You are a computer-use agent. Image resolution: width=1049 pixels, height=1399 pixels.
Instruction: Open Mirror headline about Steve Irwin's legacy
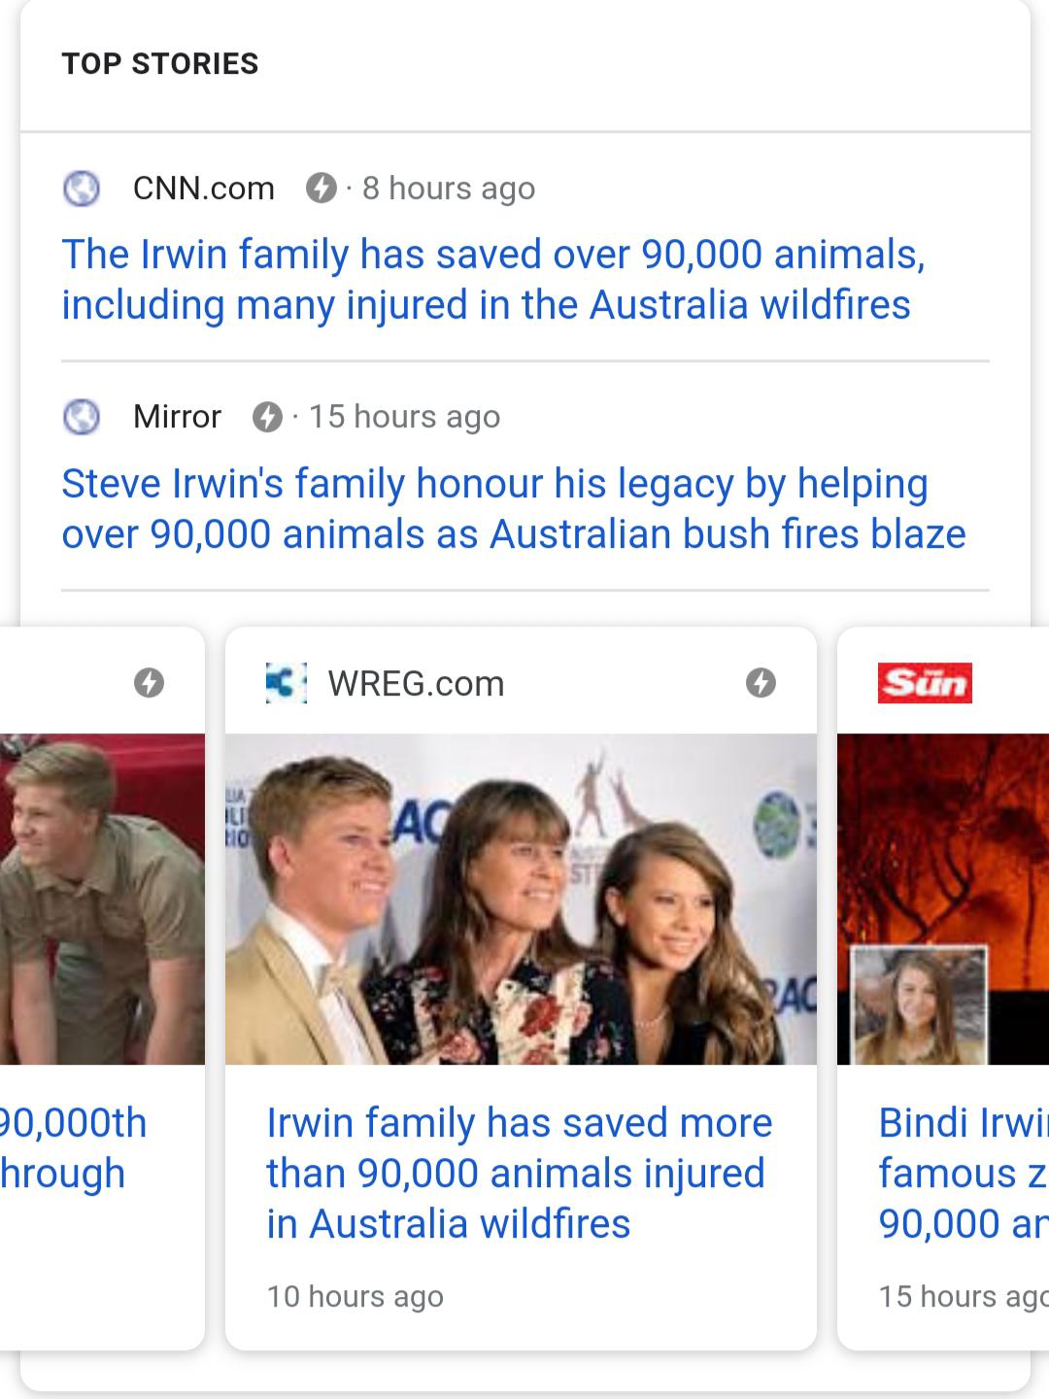point(513,508)
